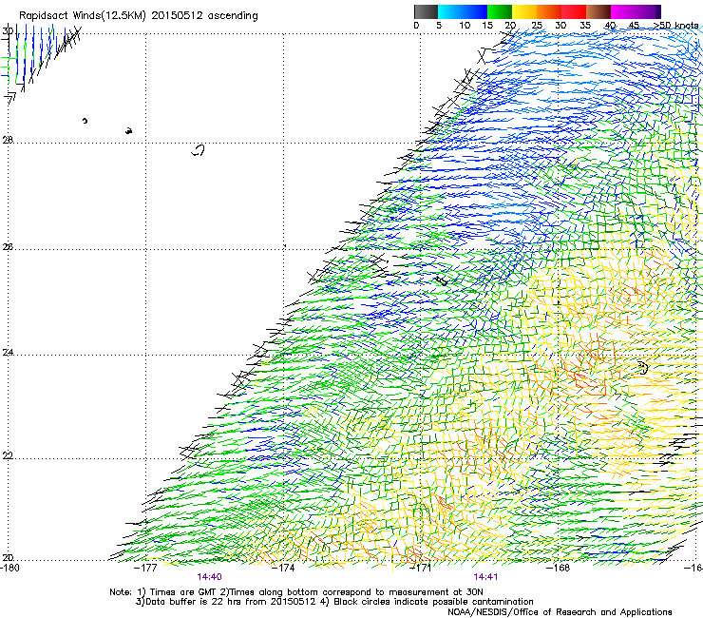
Task: Click the '22' latitude axis label
Action: 8,455
